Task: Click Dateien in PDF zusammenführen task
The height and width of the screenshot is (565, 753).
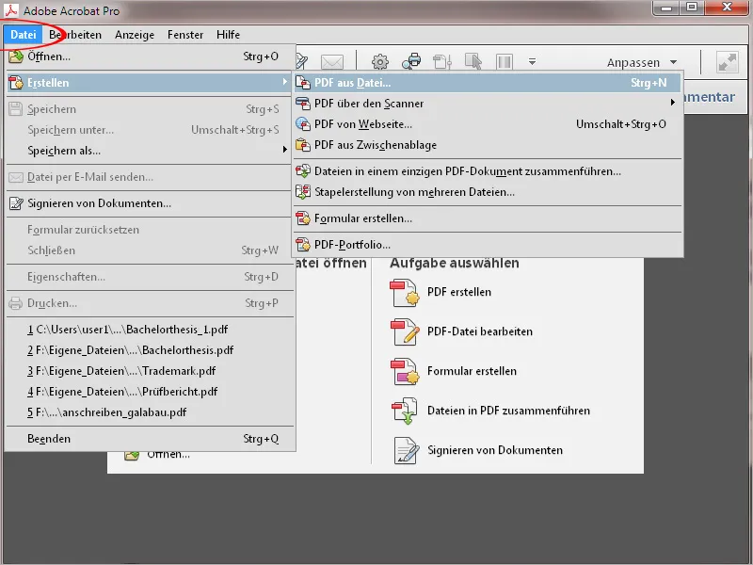Action: click(508, 411)
